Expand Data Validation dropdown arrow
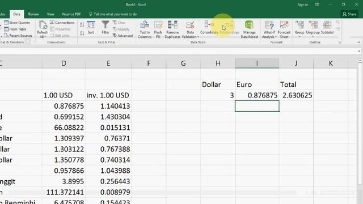This screenshot has width=363, height=204. pyautogui.click(x=198, y=37)
